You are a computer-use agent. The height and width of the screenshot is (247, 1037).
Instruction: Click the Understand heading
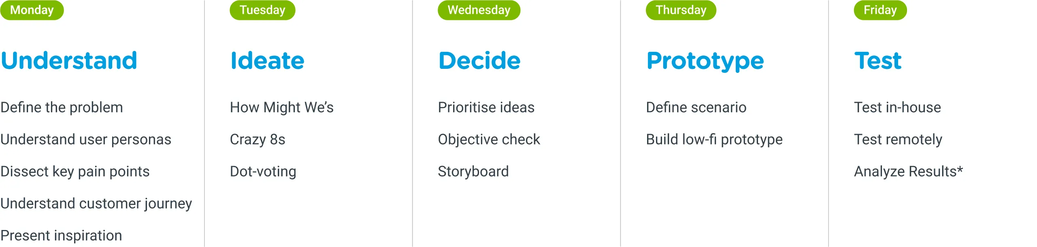pyautogui.click(x=69, y=61)
